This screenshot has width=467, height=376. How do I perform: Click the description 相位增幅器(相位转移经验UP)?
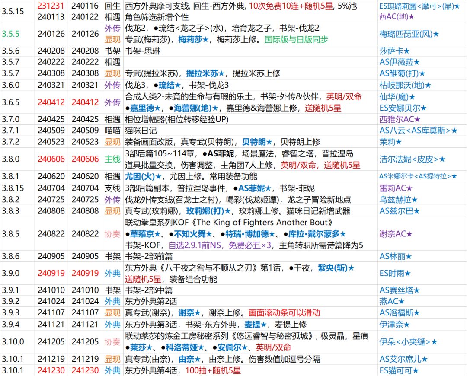[176, 119]
